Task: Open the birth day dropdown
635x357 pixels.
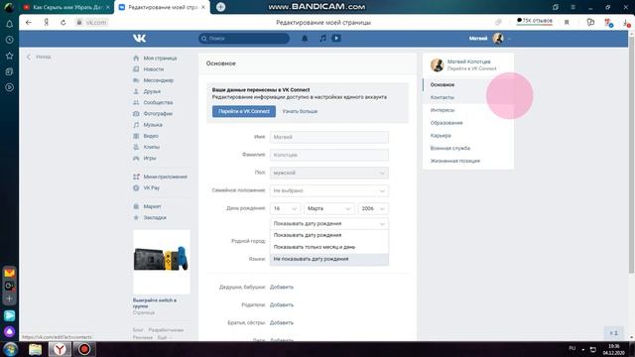Action: pyautogui.click(x=285, y=208)
